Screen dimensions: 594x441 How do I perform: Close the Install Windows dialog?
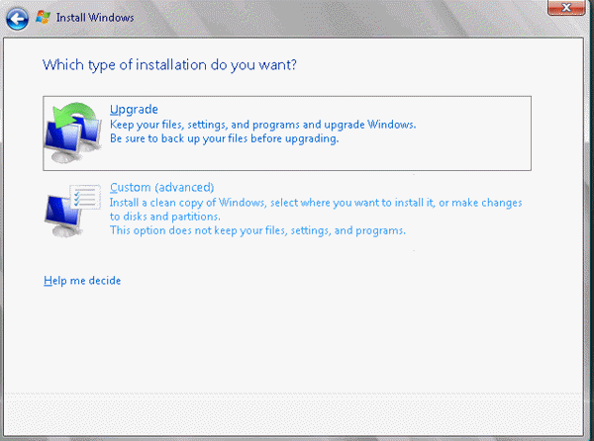[x=566, y=8]
